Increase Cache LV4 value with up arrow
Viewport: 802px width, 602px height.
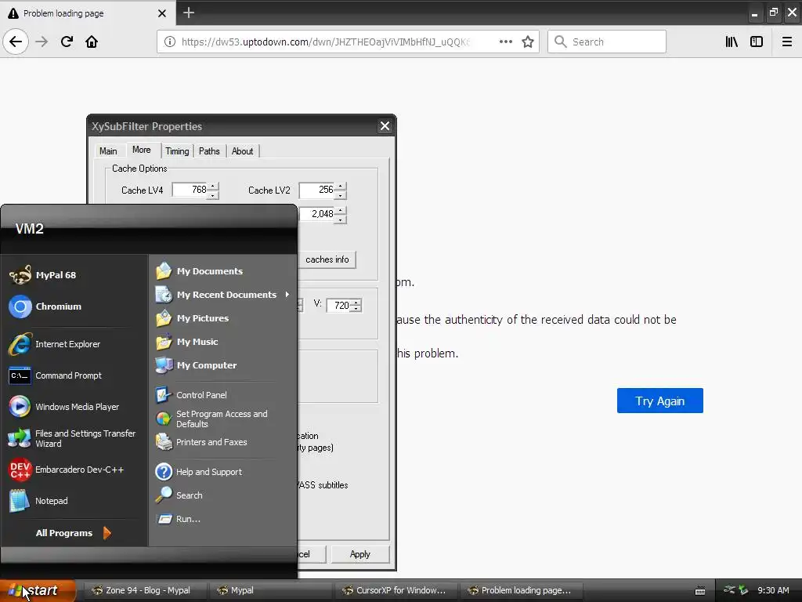tap(213, 187)
